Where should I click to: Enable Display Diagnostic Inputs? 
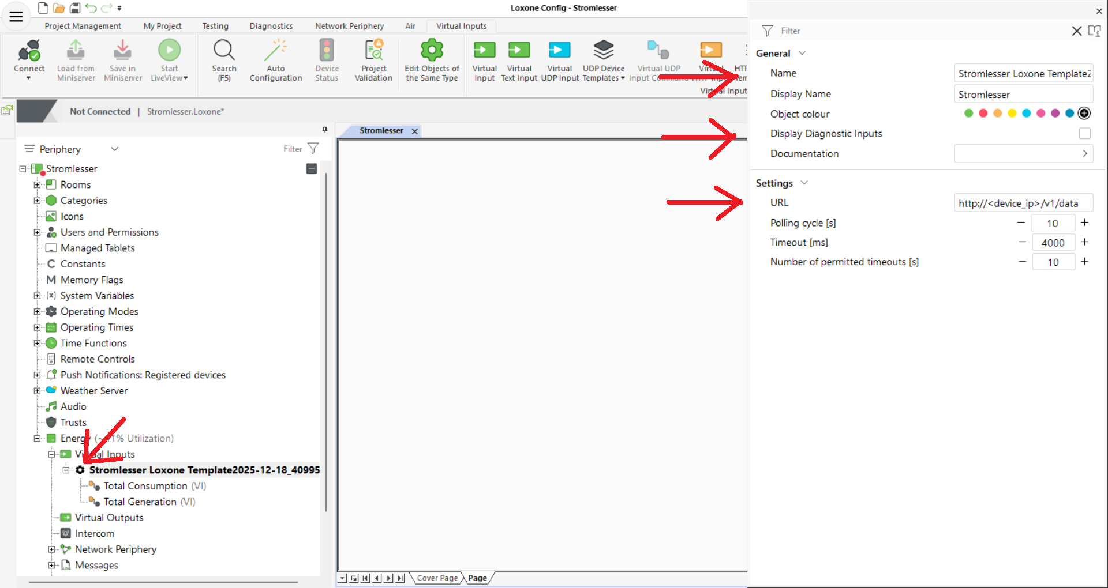pyautogui.click(x=1084, y=133)
